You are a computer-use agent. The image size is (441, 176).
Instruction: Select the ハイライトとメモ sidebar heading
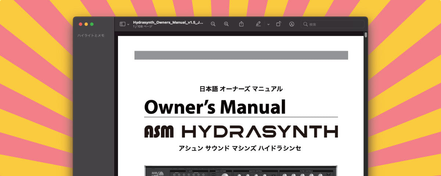(x=91, y=36)
